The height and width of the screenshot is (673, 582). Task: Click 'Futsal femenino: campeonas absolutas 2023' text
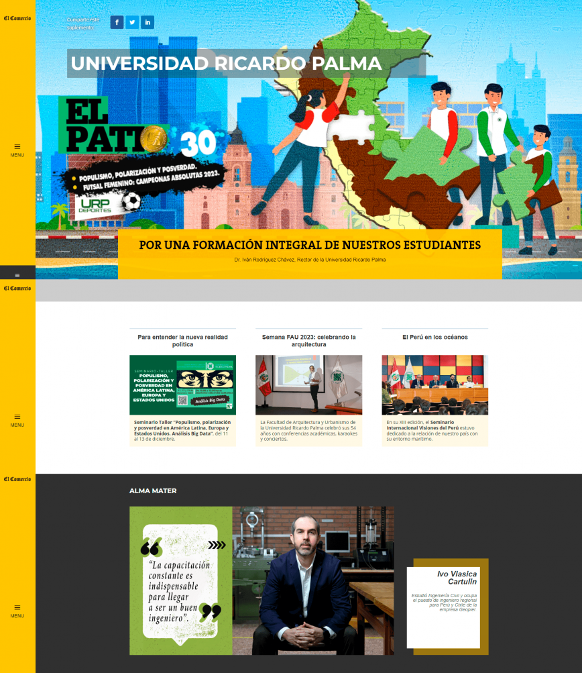[151, 182]
